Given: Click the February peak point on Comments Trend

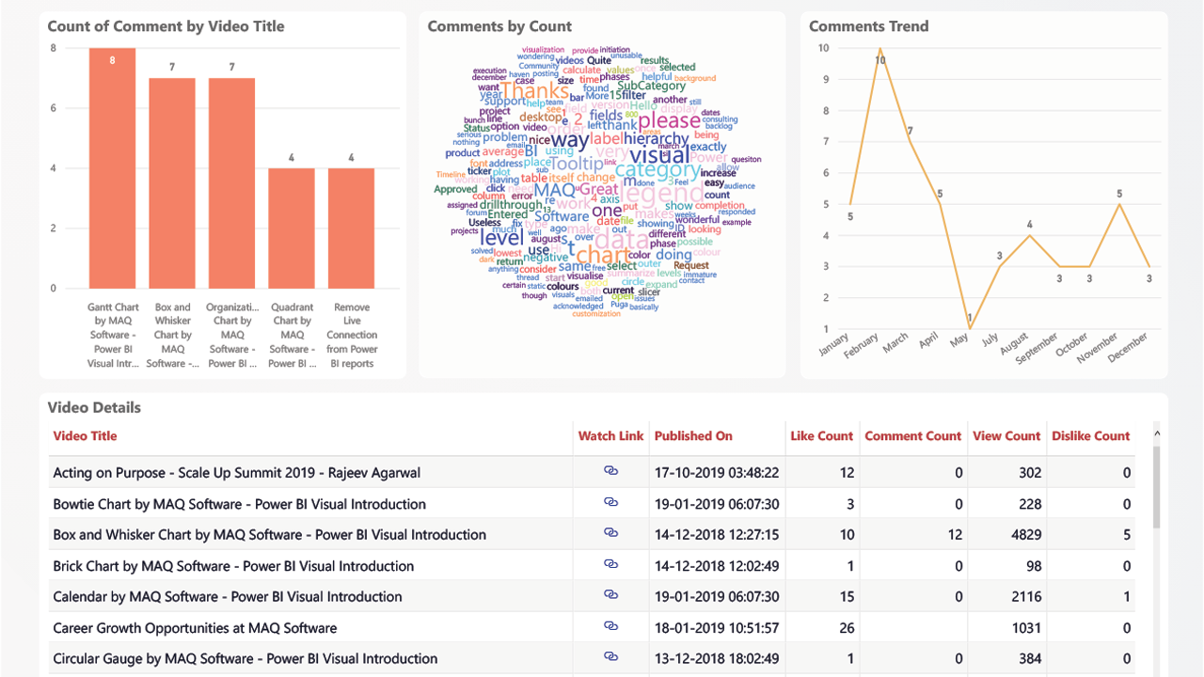Looking at the screenshot, I should (x=880, y=48).
